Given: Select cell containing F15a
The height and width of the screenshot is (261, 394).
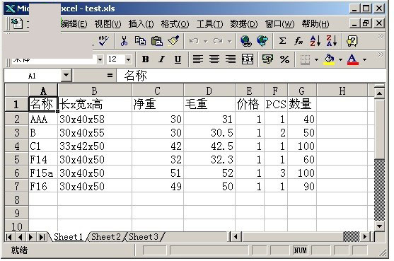Looking at the screenshot, I should (x=43, y=173).
